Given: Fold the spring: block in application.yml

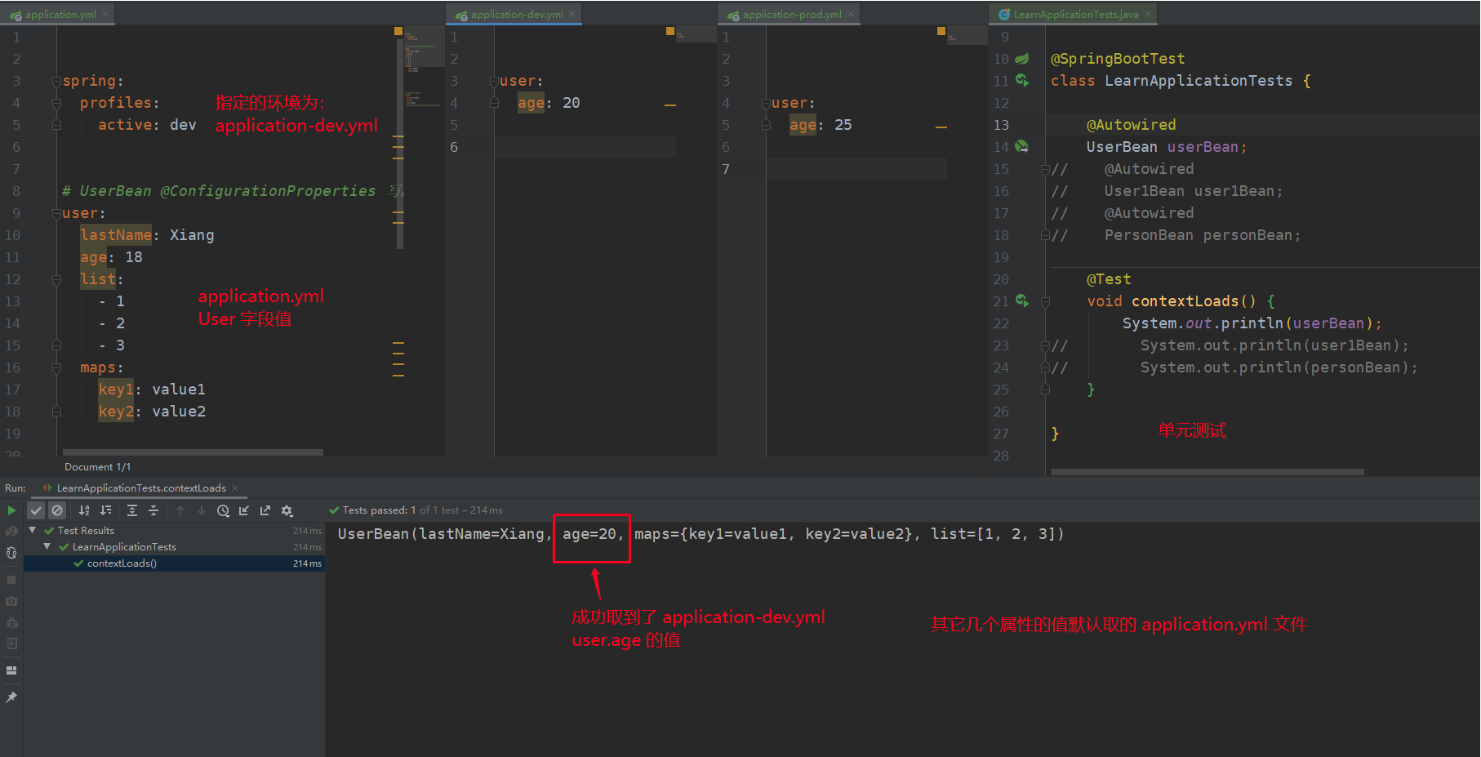Looking at the screenshot, I should click(56, 81).
